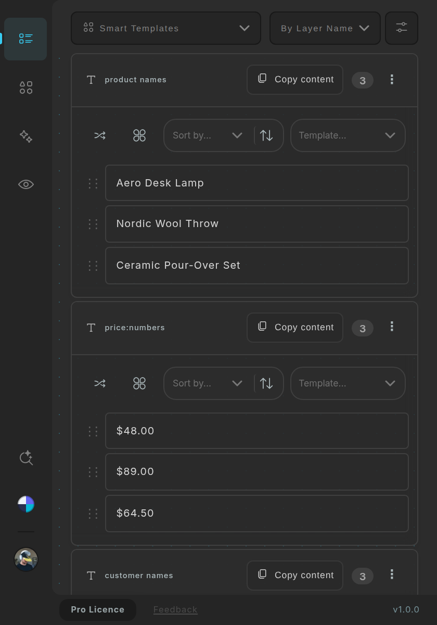The width and height of the screenshot is (437, 625).
Task: Open the filter sliders settings button
Action: tap(402, 28)
